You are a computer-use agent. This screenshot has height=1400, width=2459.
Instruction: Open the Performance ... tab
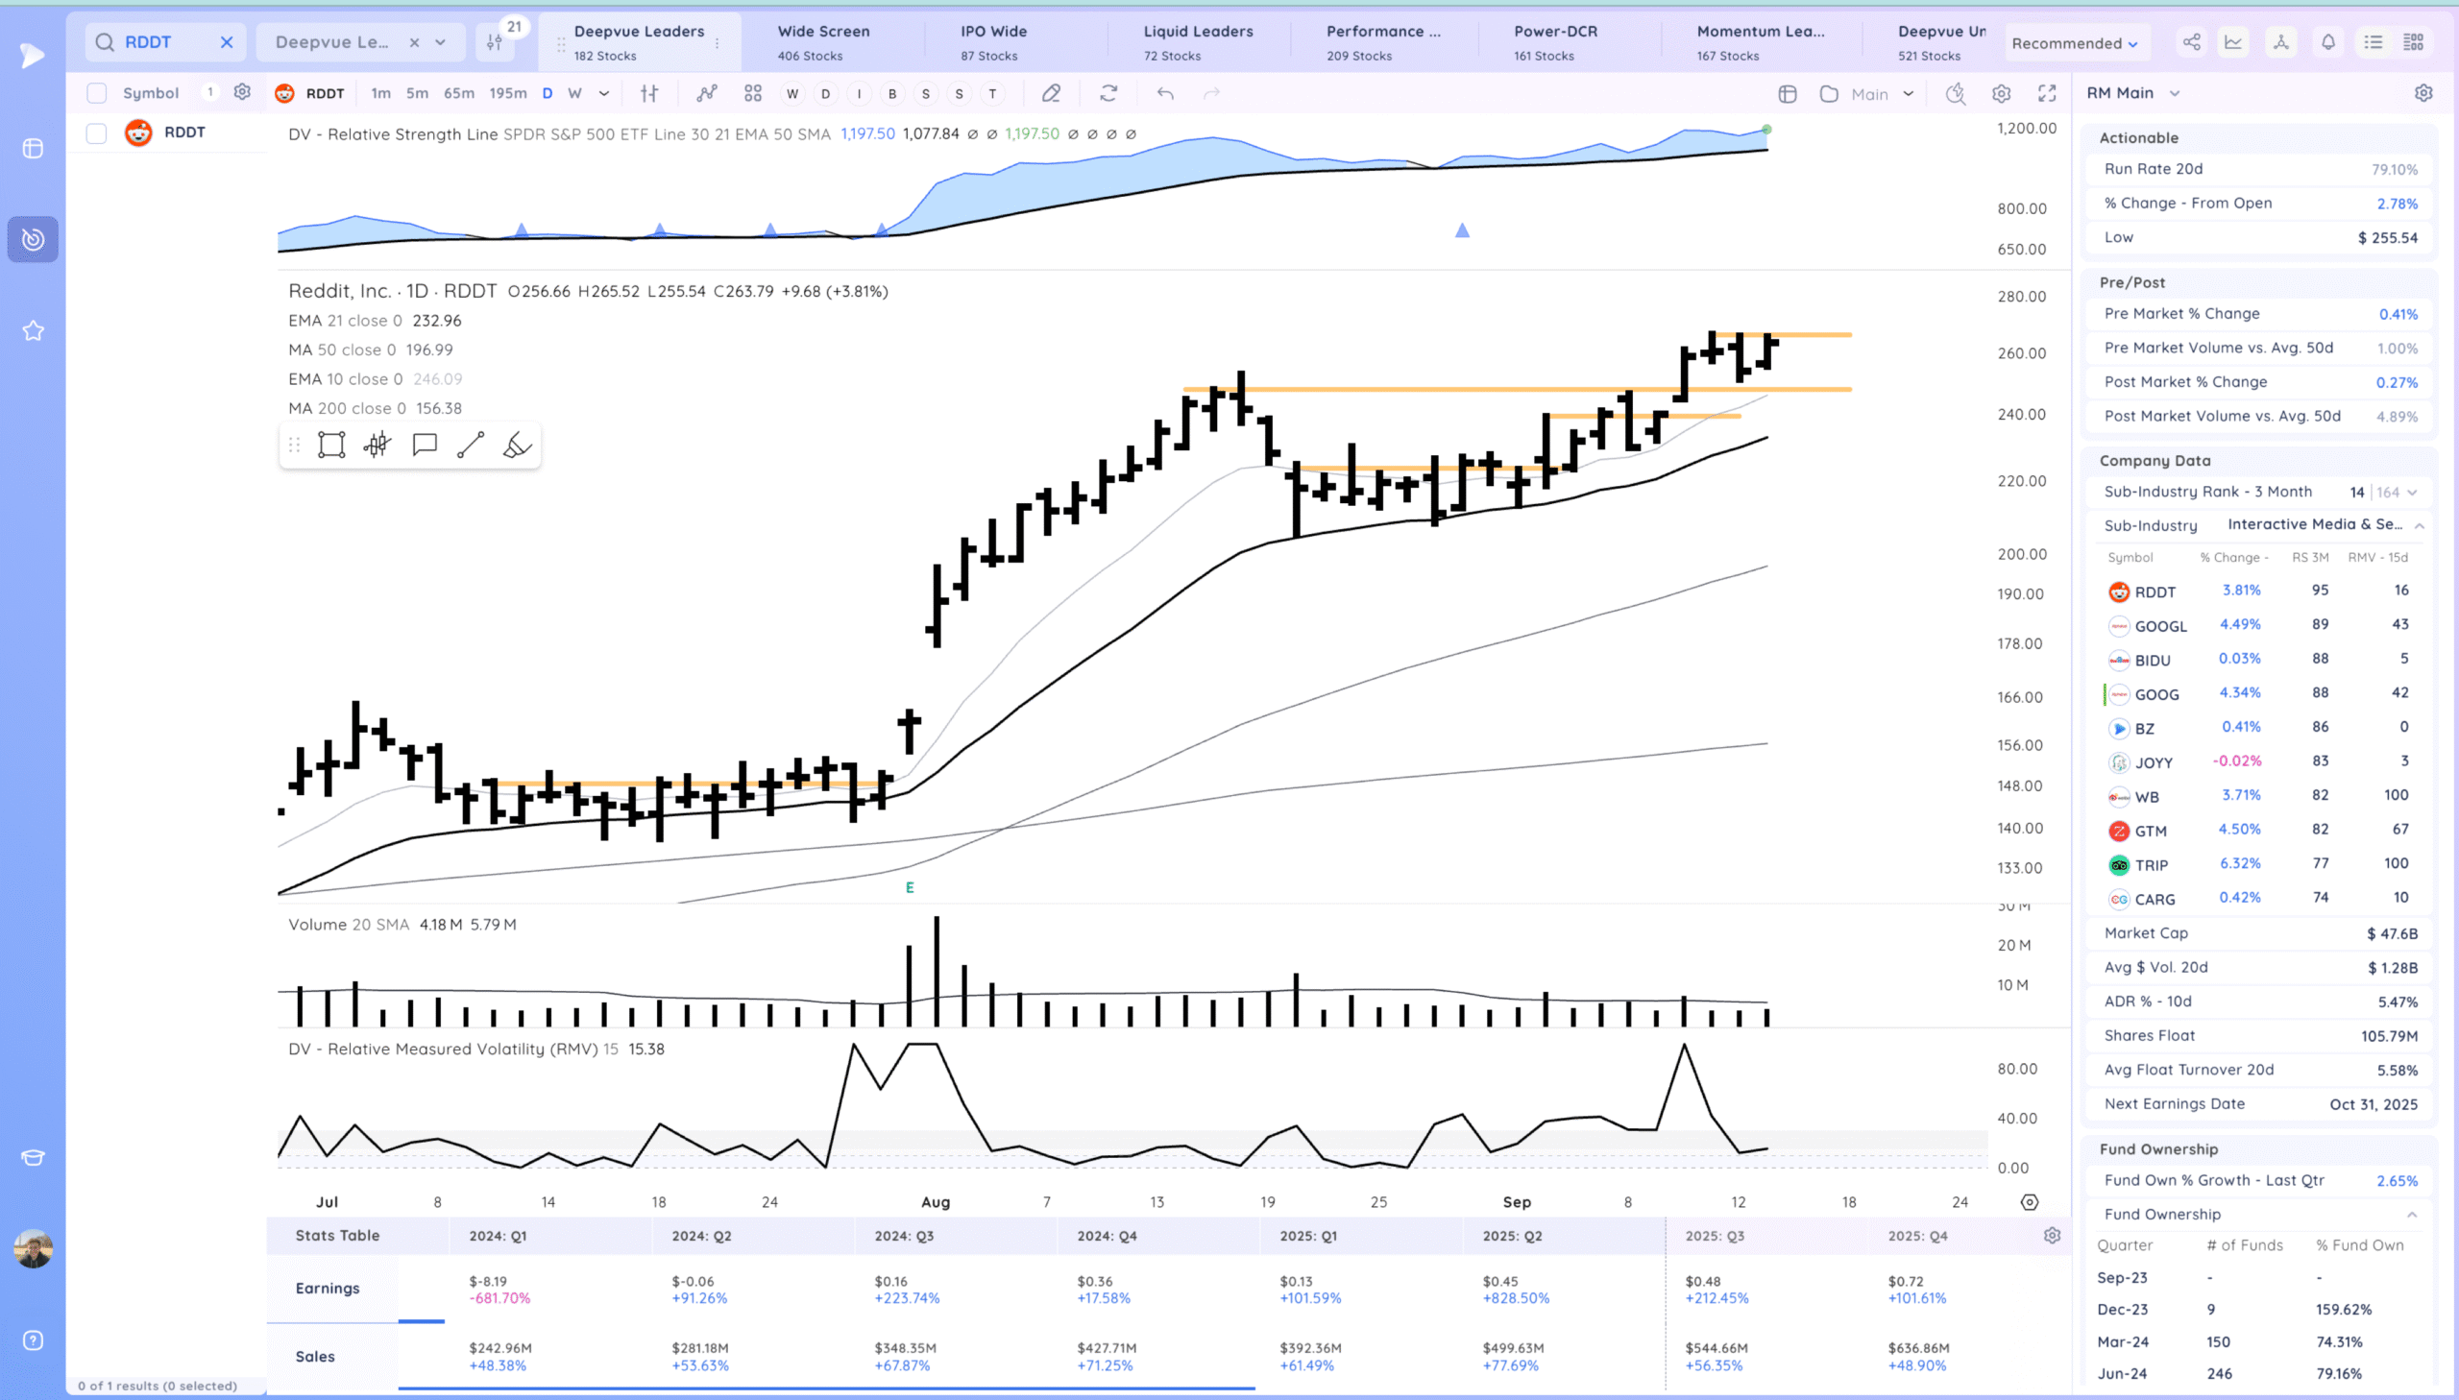tap(1383, 42)
